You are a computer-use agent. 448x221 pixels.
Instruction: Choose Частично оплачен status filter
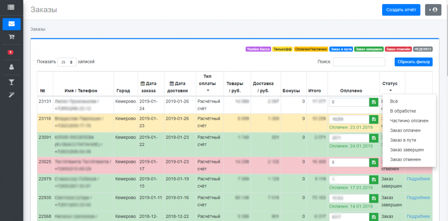coord(409,121)
